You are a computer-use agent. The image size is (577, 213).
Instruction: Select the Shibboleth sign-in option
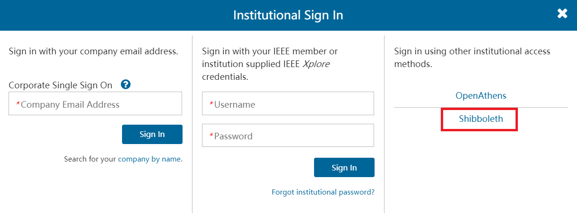(x=481, y=119)
